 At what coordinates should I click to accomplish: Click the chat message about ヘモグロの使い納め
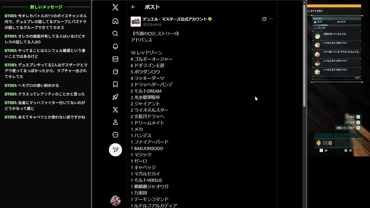click(x=32, y=86)
